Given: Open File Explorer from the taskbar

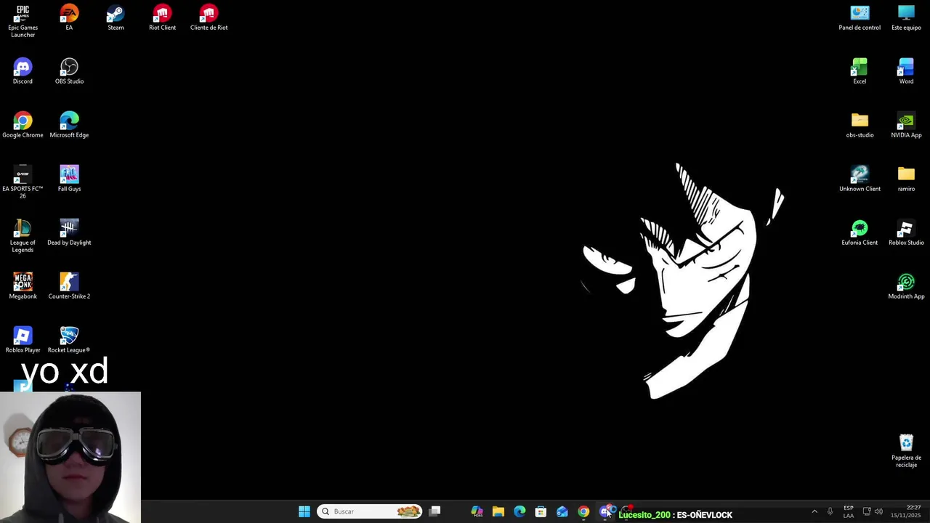Looking at the screenshot, I should (x=498, y=511).
